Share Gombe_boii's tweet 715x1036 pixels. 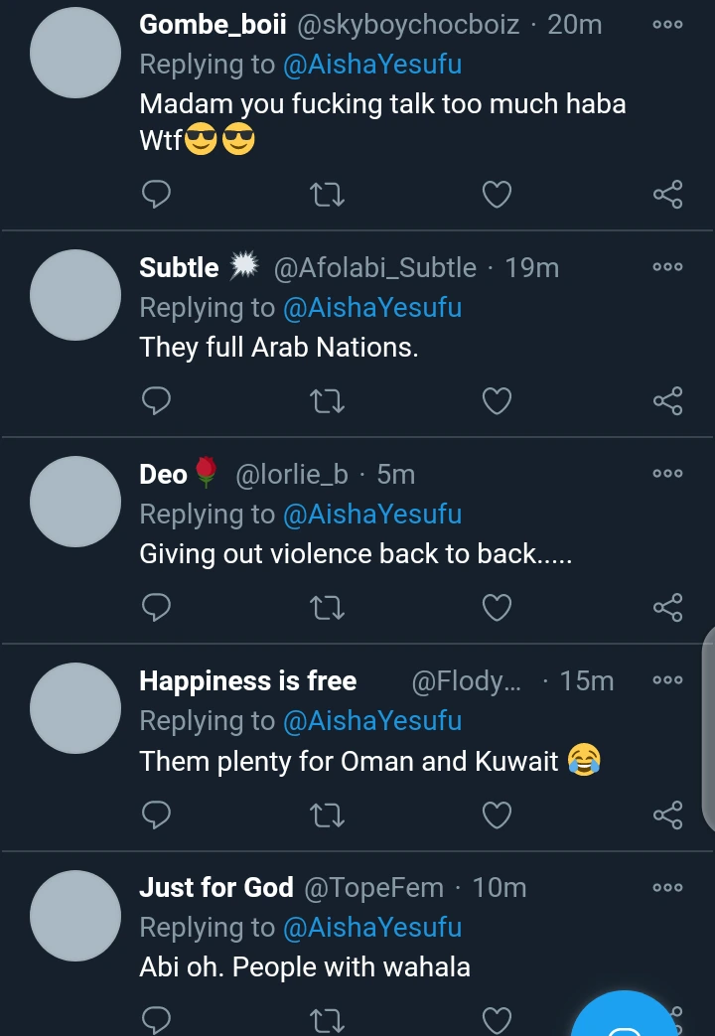(667, 195)
